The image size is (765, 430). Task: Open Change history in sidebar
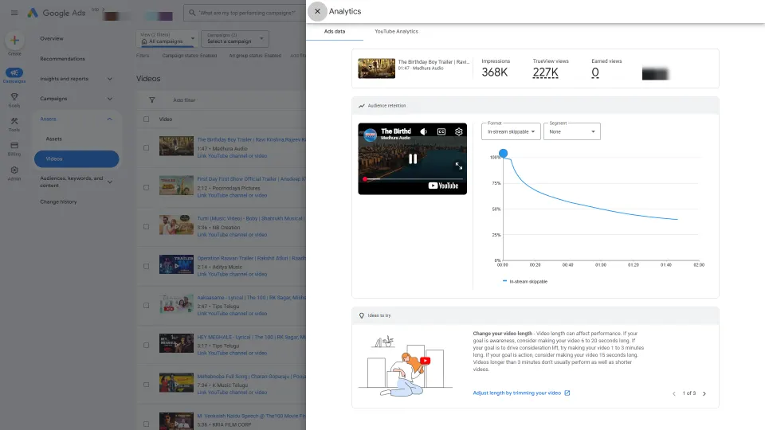click(x=58, y=201)
